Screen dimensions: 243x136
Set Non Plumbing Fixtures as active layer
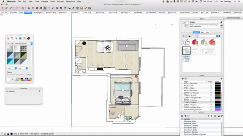182,110
